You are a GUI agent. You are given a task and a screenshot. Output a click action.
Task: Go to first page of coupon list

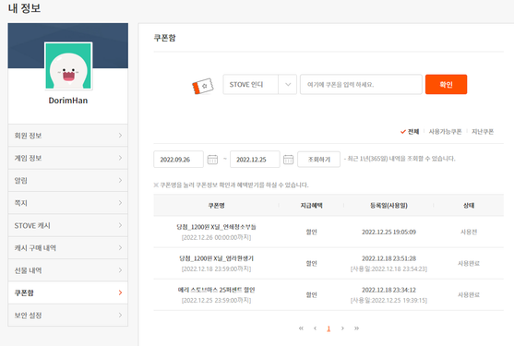coord(301,328)
